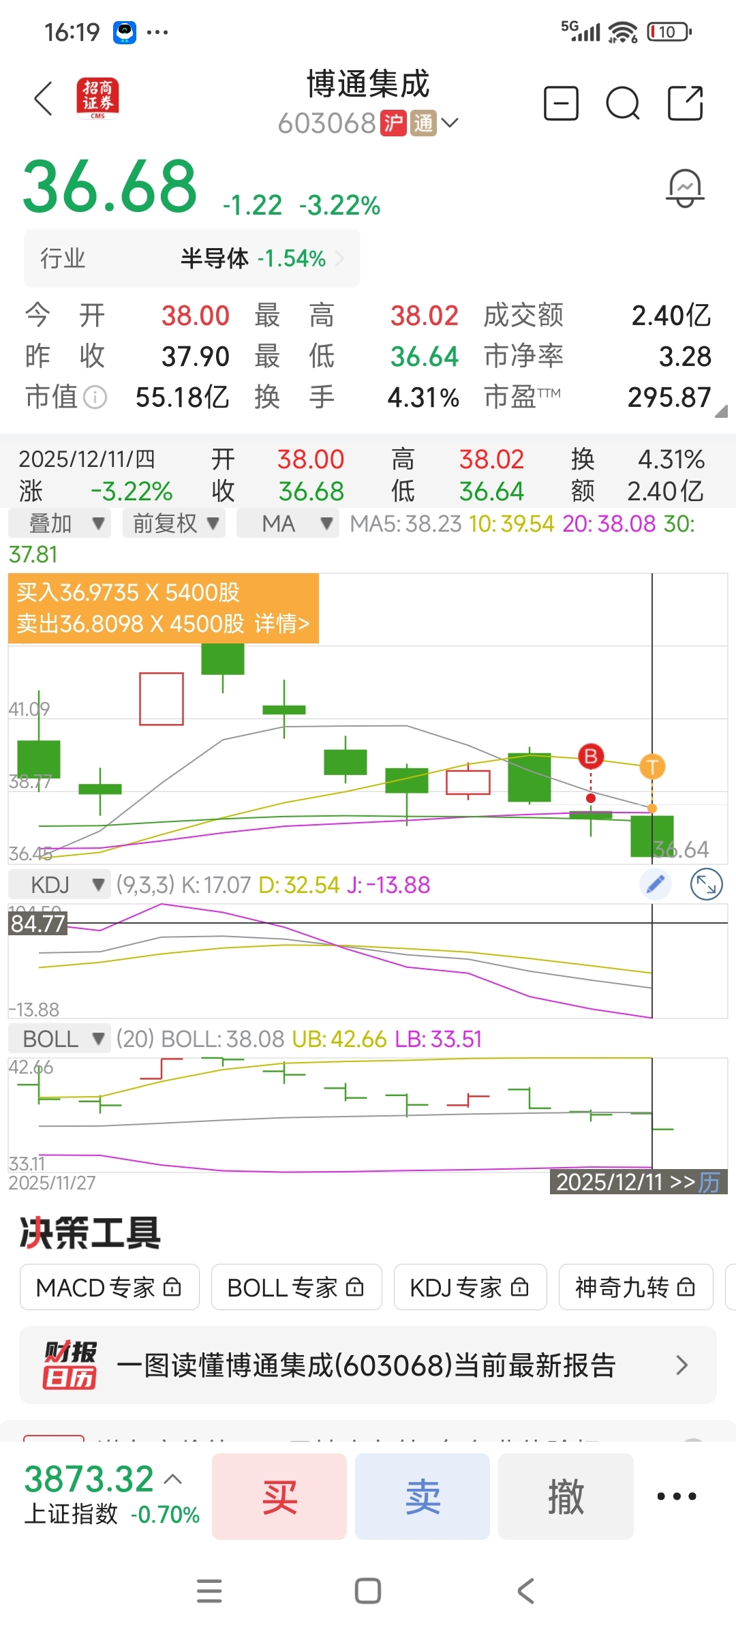The height and width of the screenshot is (1636, 736).
Task: Tap 成交额 2.40亿 value
Action: pos(671,316)
